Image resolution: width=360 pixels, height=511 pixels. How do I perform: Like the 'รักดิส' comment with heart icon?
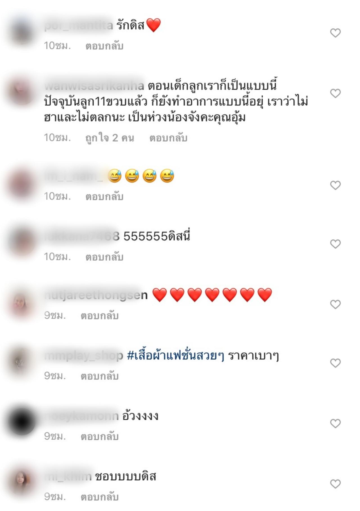(335, 33)
